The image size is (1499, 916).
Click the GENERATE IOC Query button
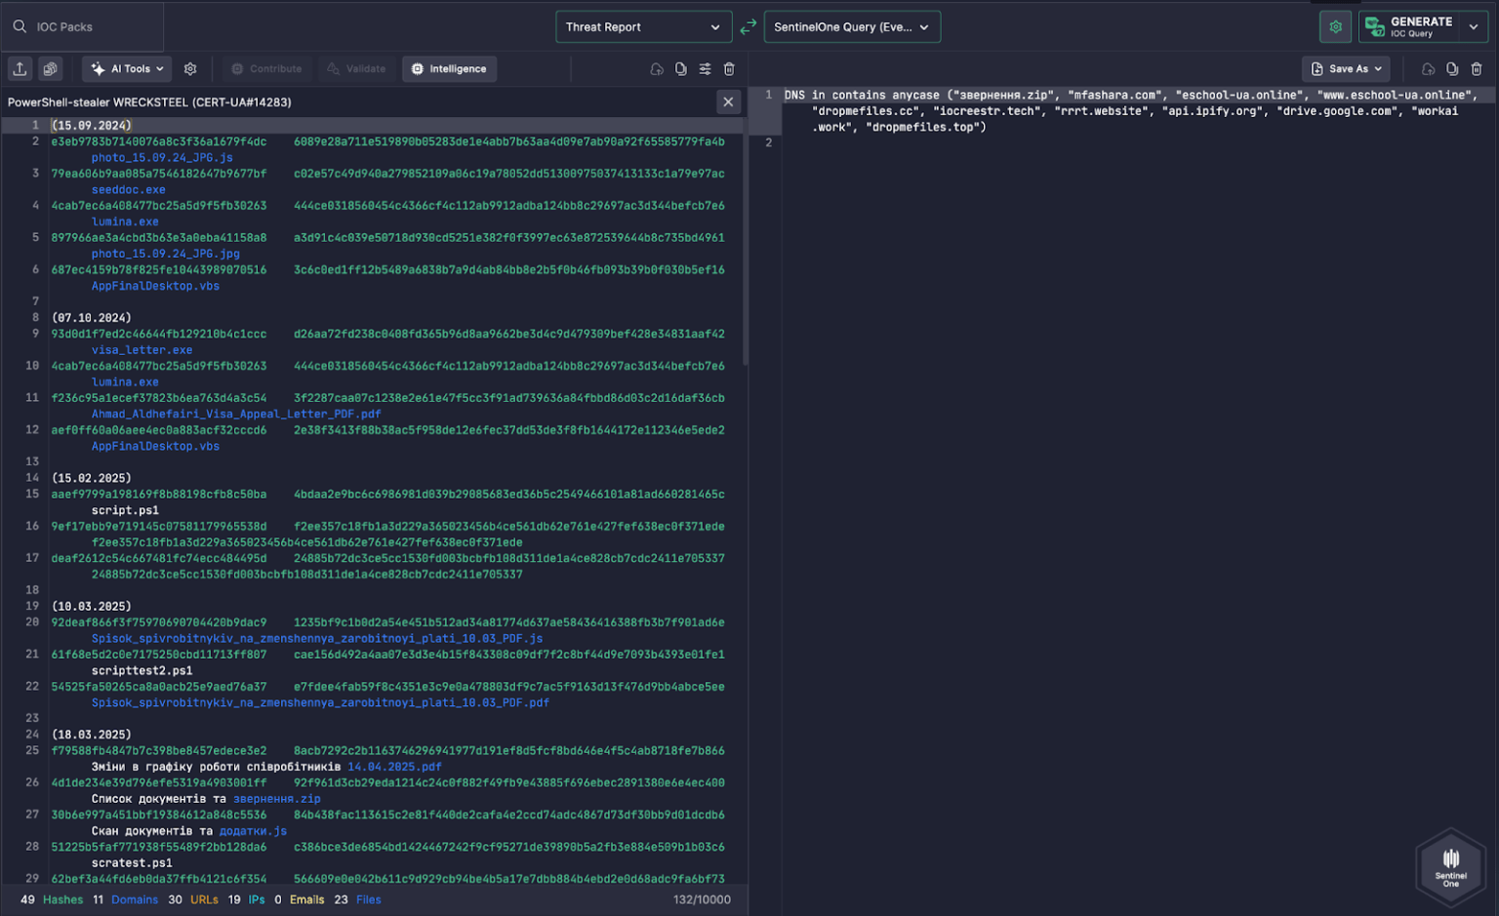[1414, 26]
